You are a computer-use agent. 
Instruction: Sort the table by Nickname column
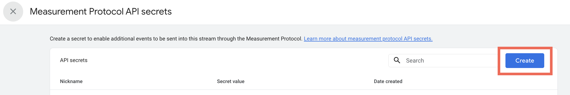71,81
